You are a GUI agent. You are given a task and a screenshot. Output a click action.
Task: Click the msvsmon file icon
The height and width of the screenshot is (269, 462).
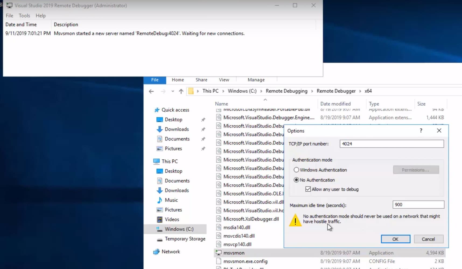pyautogui.click(x=219, y=253)
